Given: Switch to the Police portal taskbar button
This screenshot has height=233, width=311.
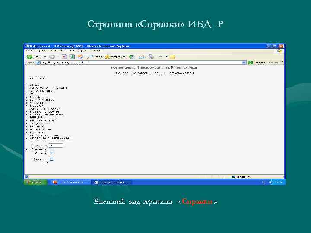Looking at the screenshot, I should pyautogui.click(x=111, y=182).
